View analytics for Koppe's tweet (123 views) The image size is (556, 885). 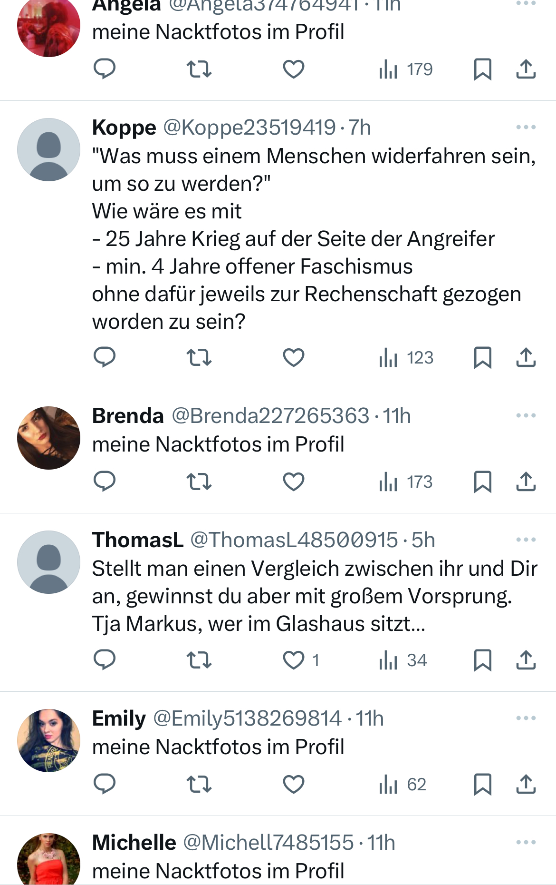pyautogui.click(x=406, y=357)
